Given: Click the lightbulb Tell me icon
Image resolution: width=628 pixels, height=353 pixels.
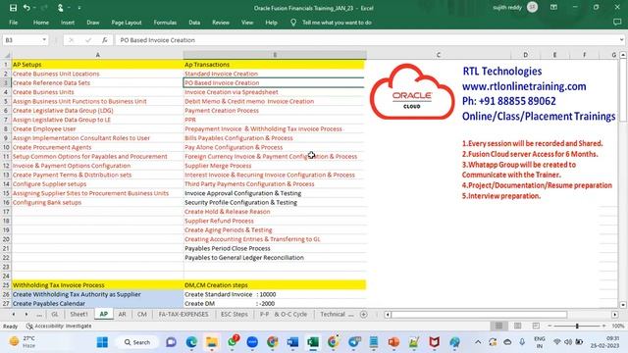Looking at the screenshot, I should tap(293, 23).
